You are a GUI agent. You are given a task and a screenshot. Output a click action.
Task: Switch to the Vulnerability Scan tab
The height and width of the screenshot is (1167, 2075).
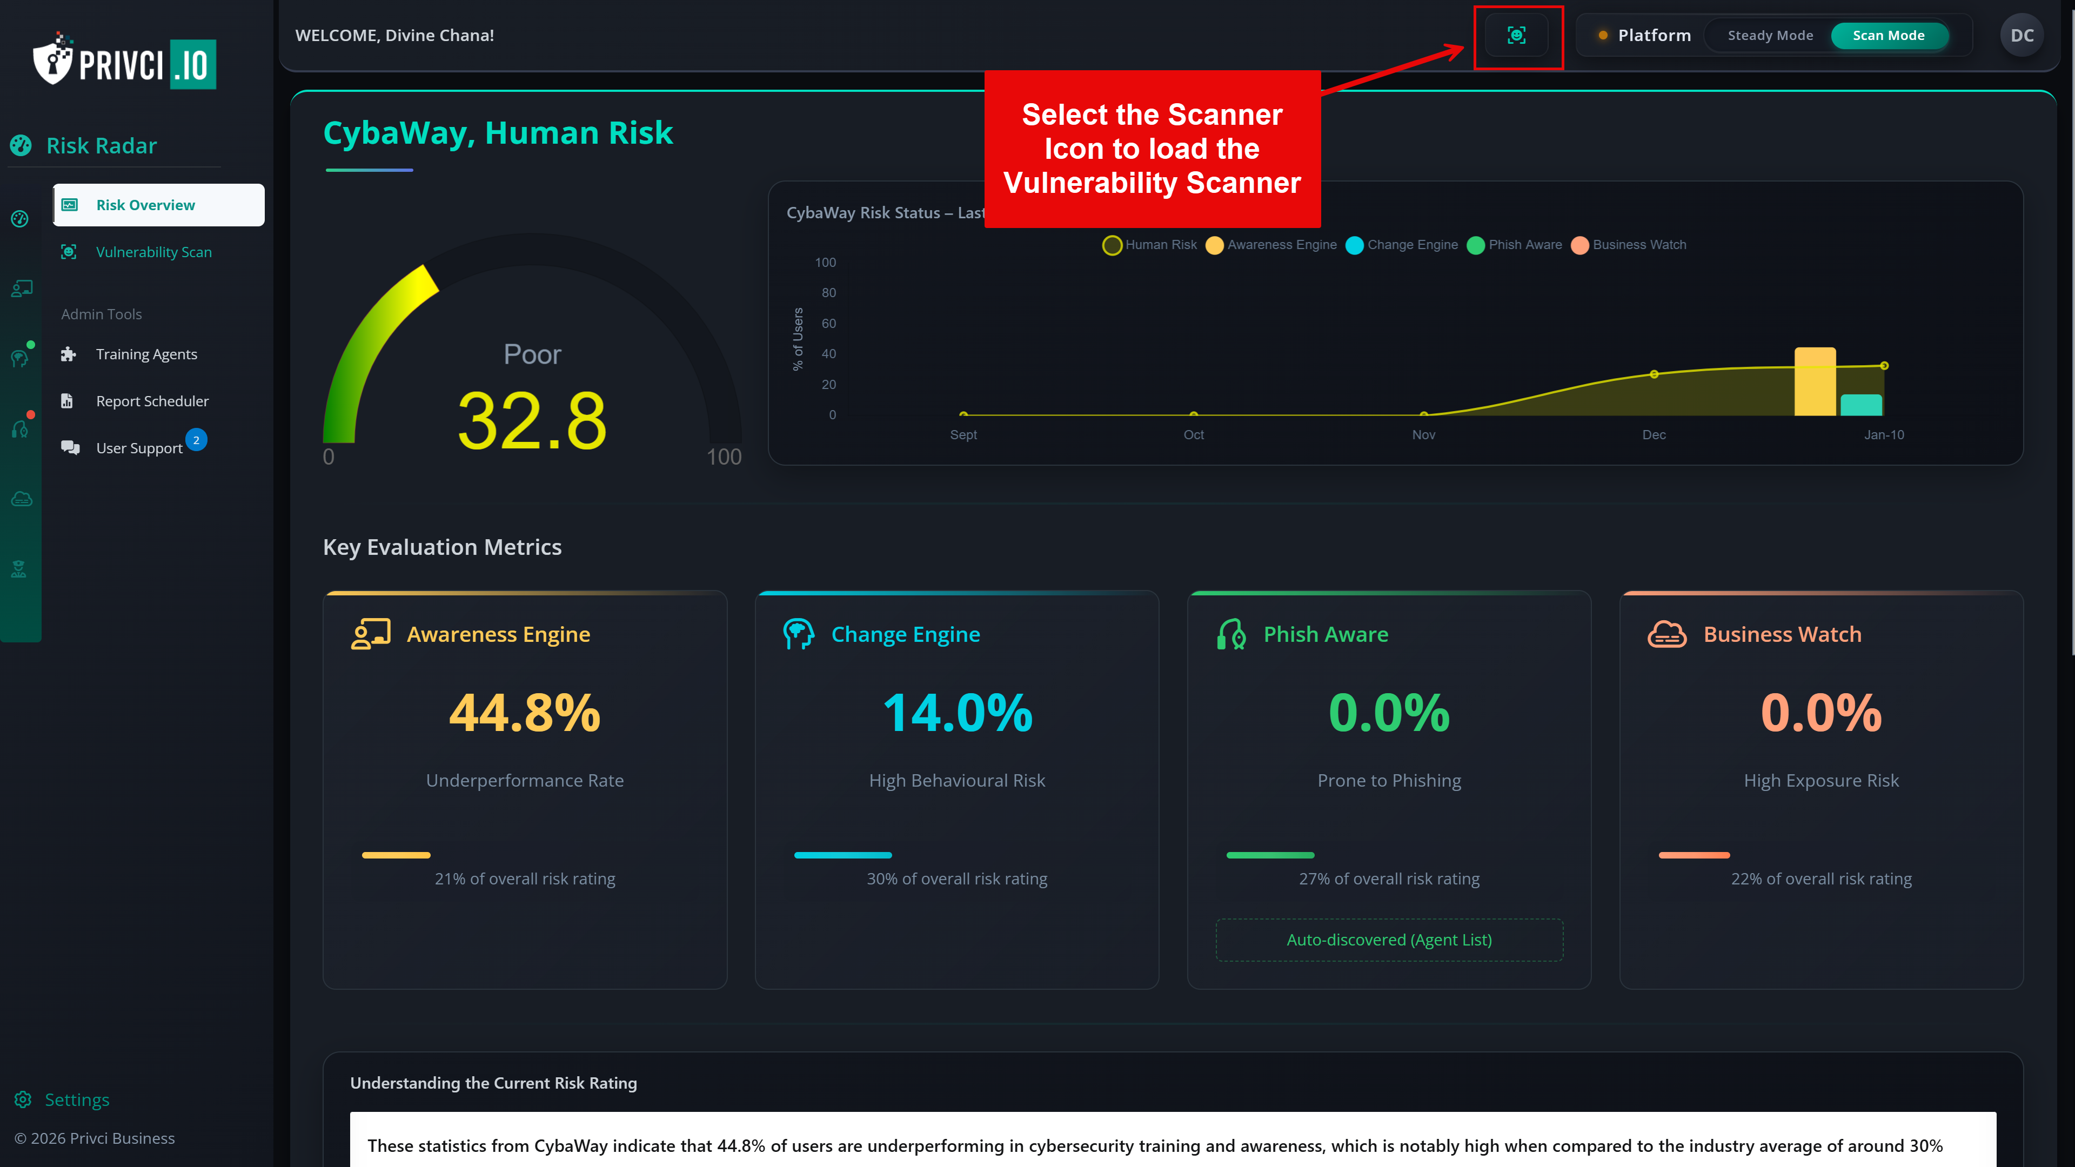pyautogui.click(x=153, y=251)
